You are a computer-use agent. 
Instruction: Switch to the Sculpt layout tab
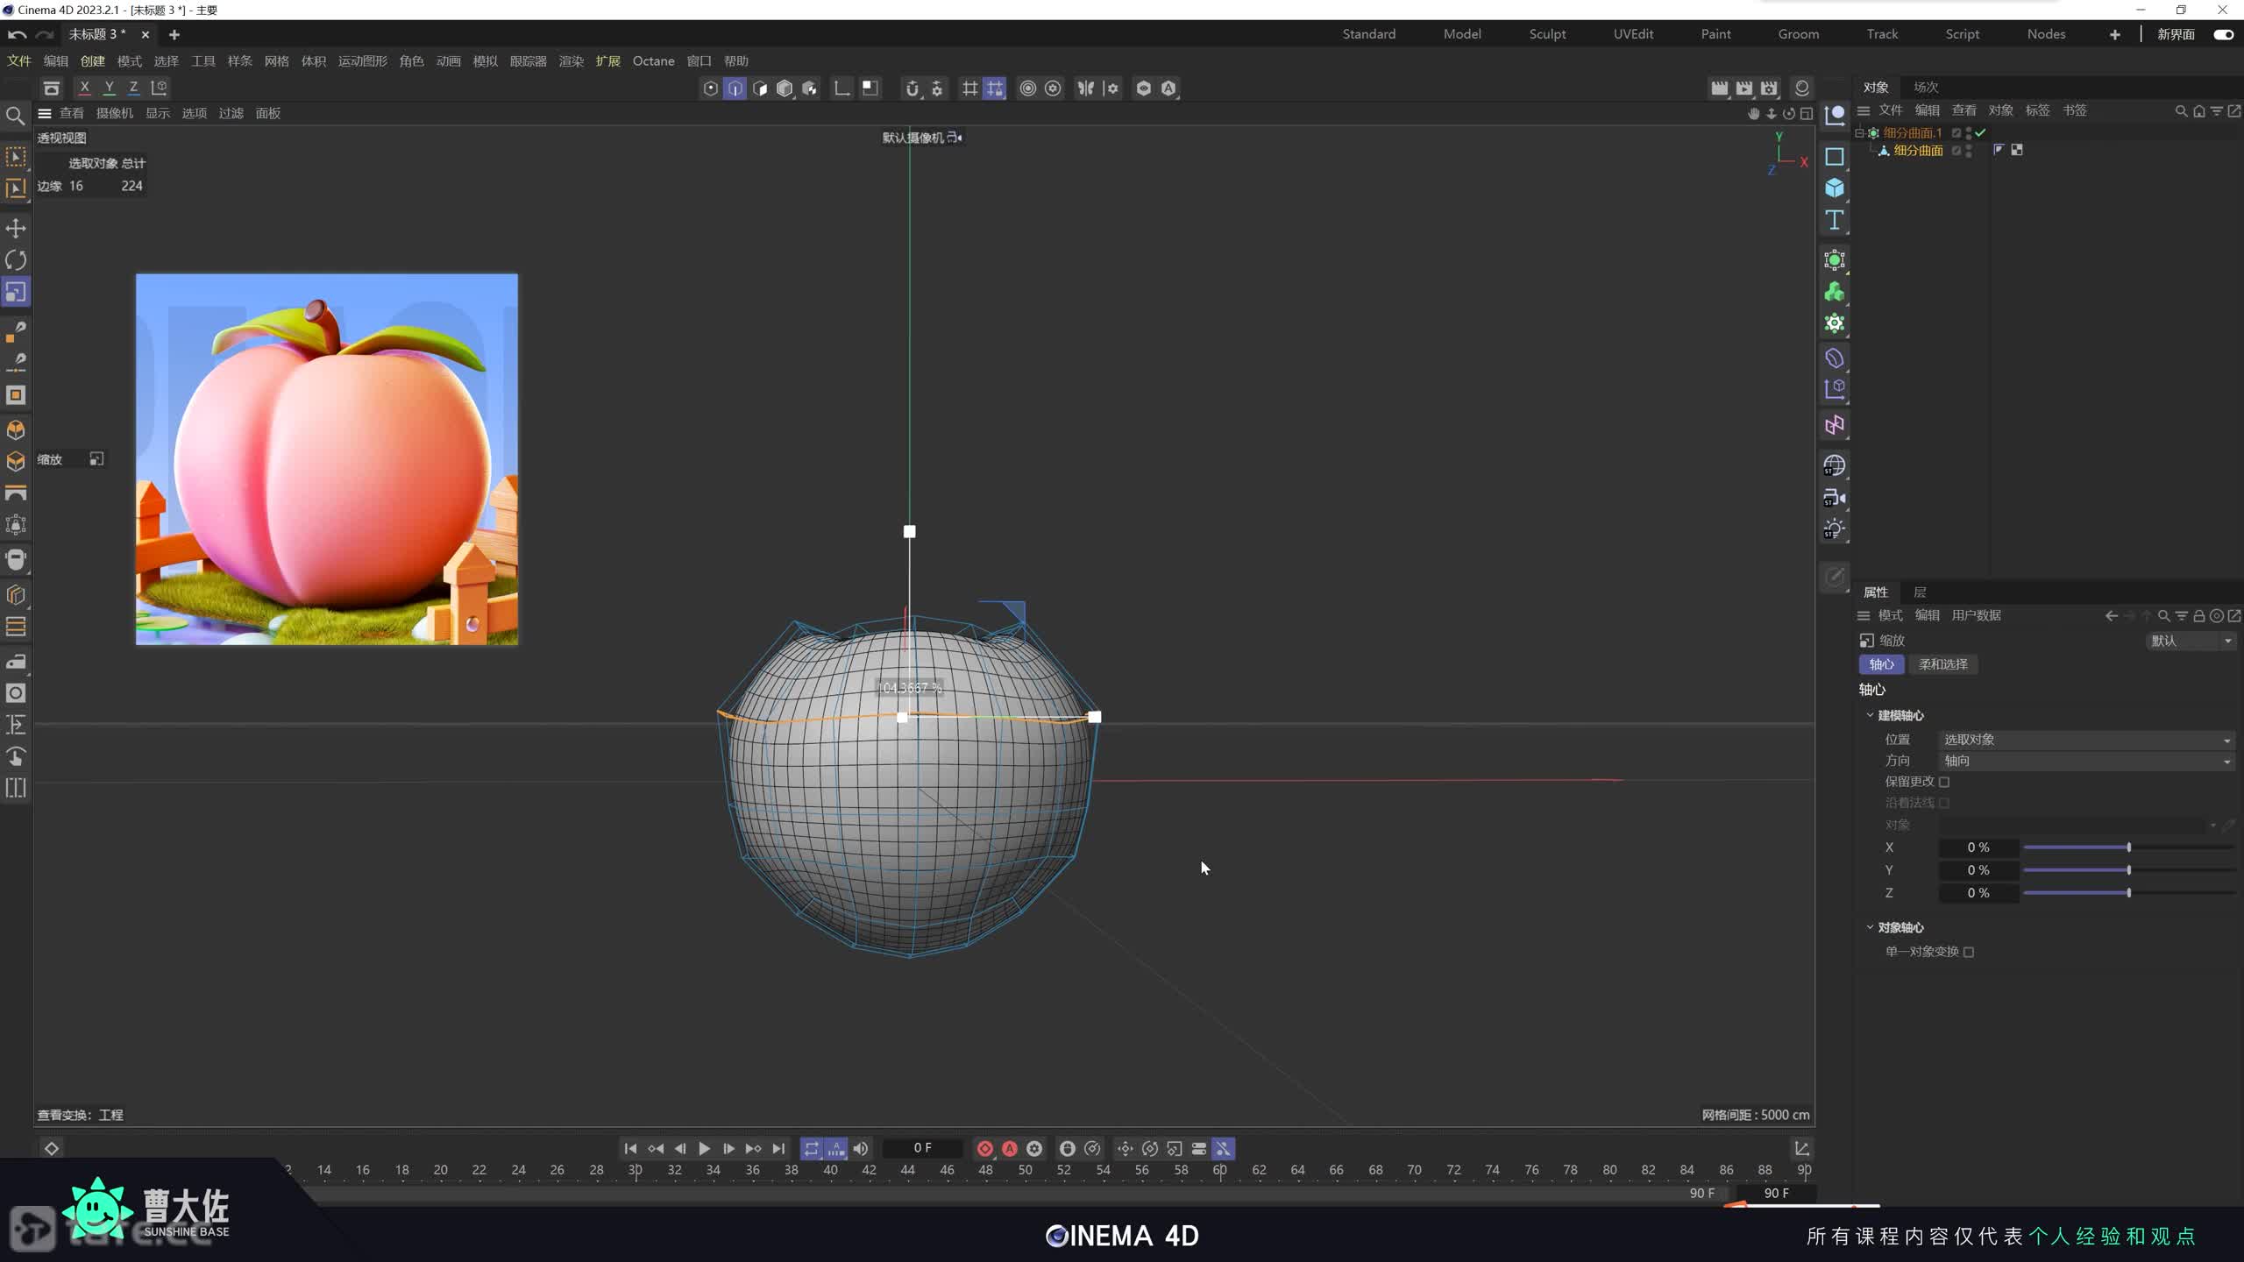[x=1547, y=34]
